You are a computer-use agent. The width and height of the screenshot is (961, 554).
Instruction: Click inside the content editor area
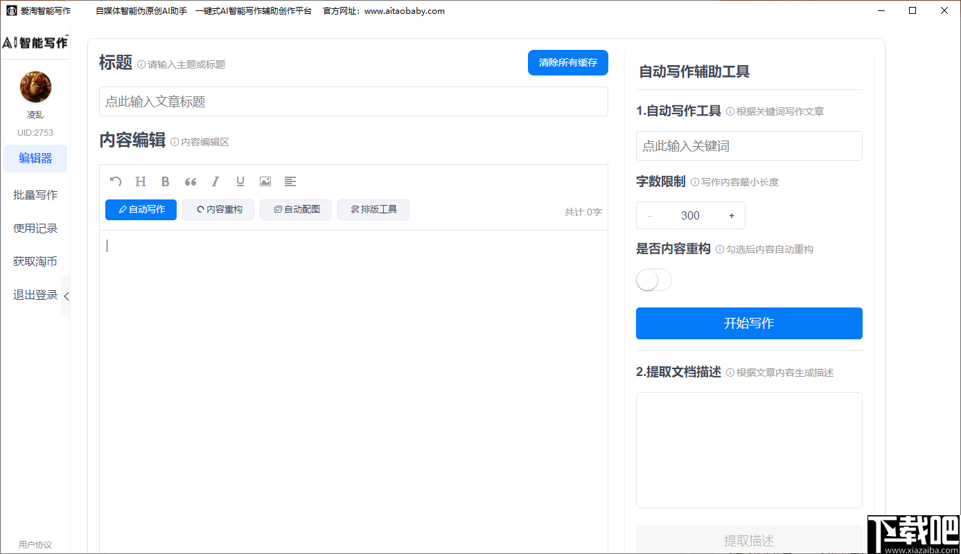353,391
